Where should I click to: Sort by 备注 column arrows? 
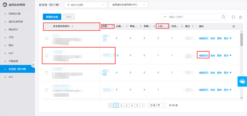[193, 26]
